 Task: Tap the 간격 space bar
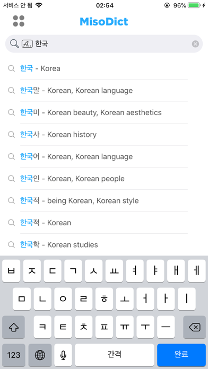click(x=115, y=355)
